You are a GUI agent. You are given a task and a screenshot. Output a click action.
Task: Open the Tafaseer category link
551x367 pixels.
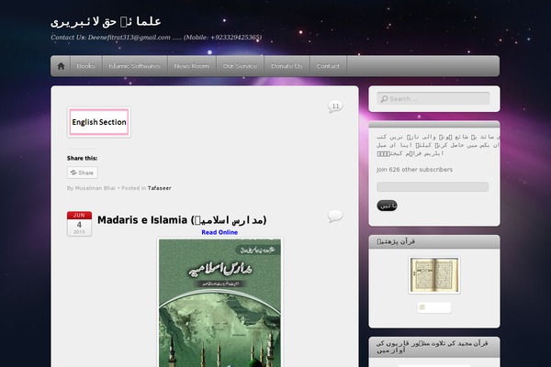(159, 188)
